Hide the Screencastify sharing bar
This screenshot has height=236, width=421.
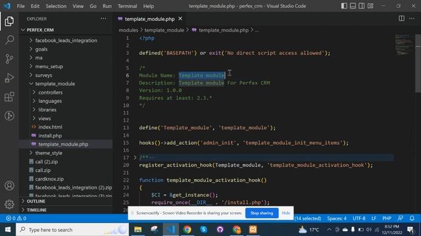pyautogui.click(x=285, y=213)
